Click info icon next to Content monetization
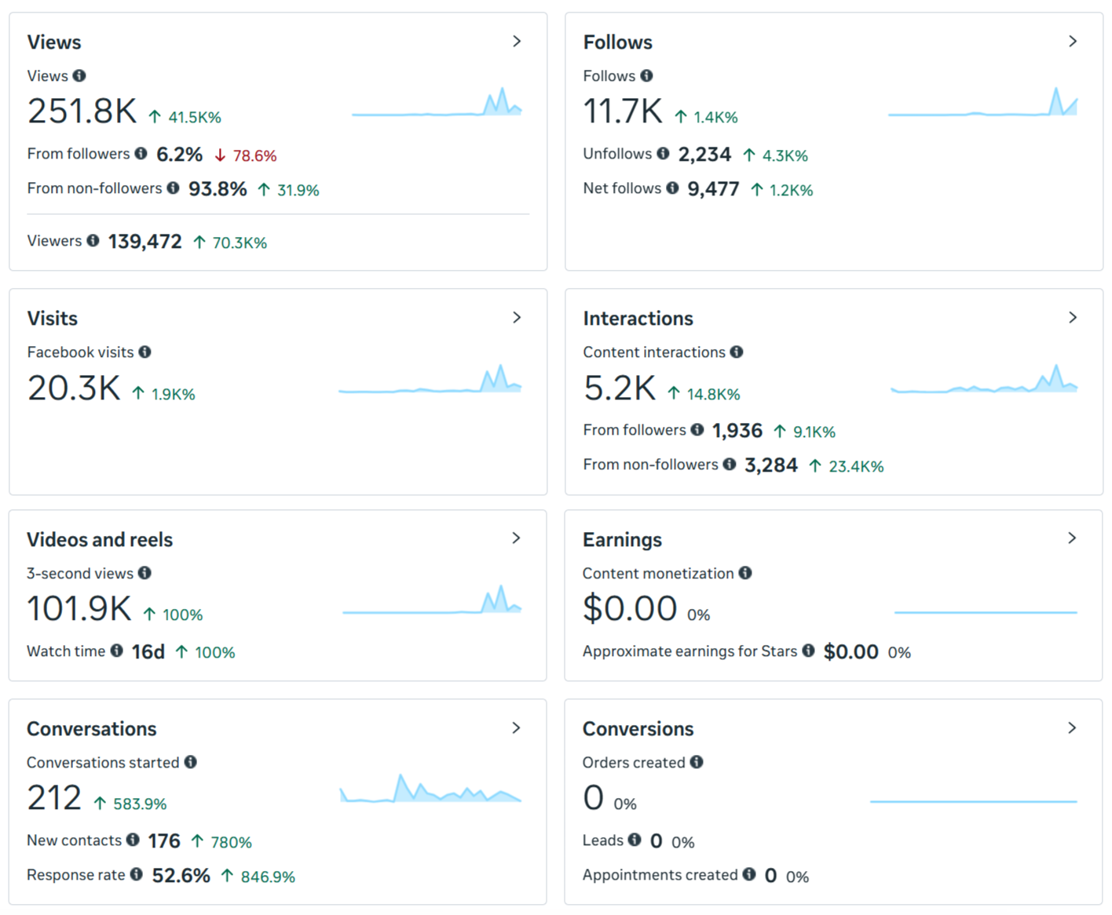 744,573
